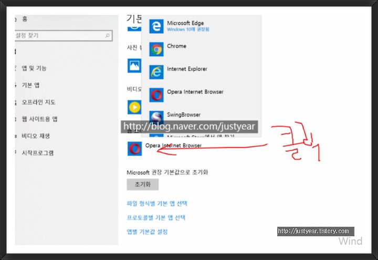Click the 'Microsoft 권장 기본값으로 초기화' text
378x260 pixels.
167,172
